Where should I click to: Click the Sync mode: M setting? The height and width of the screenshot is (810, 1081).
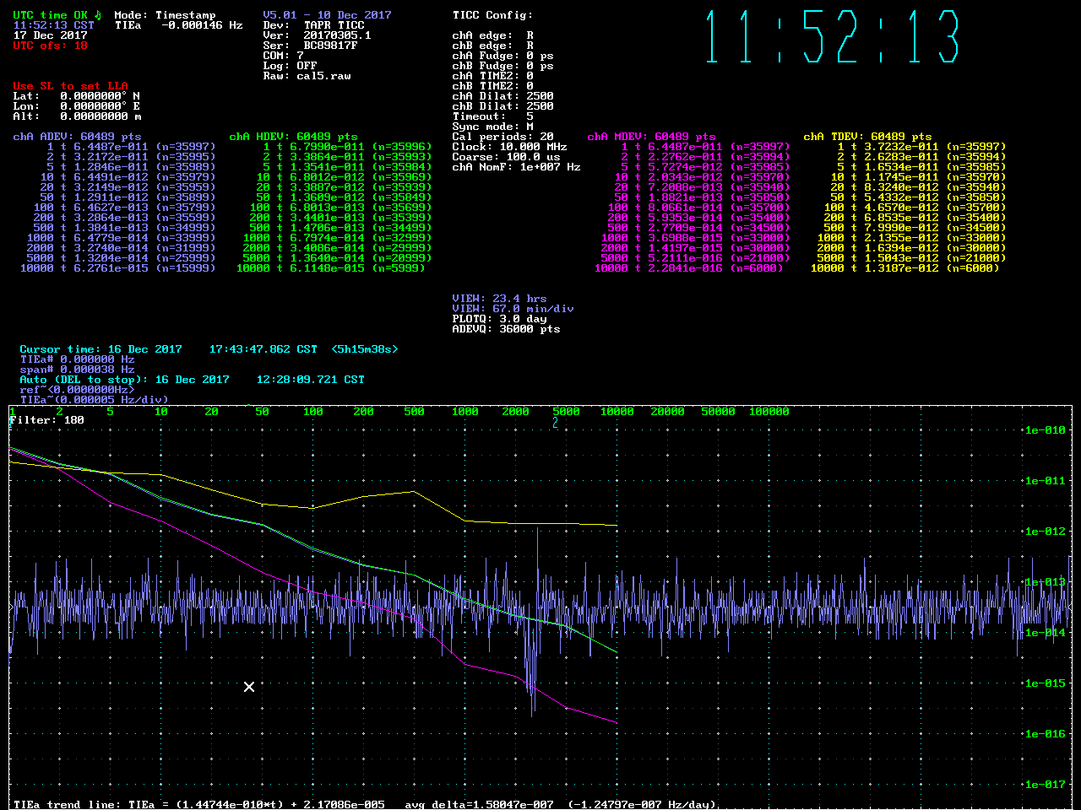coord(492,127)
